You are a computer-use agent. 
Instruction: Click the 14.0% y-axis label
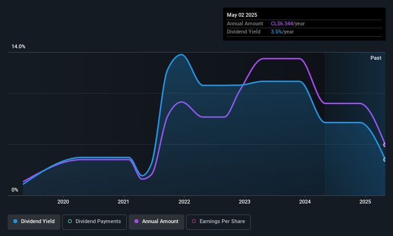pos(18,46)
